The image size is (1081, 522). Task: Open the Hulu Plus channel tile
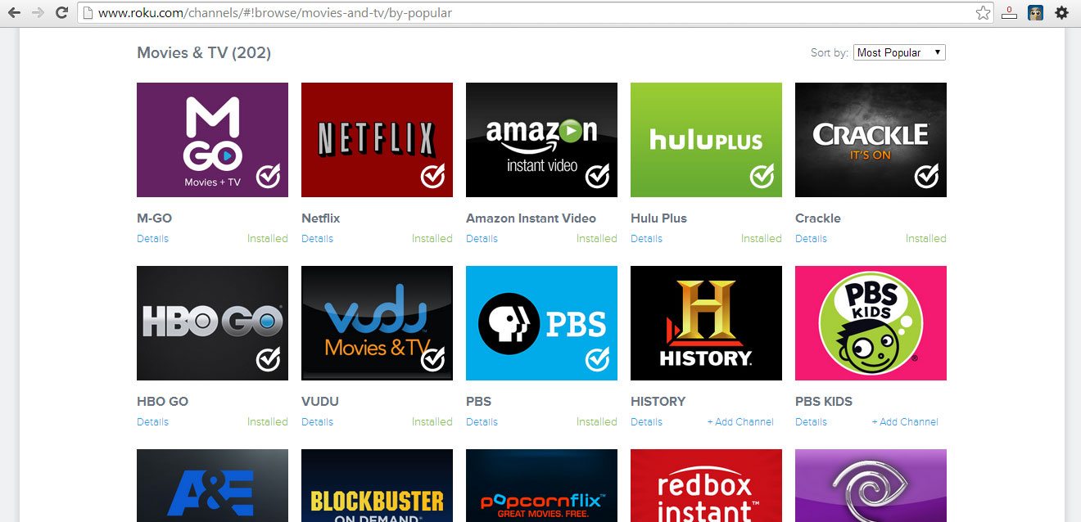tap(706, 140)
